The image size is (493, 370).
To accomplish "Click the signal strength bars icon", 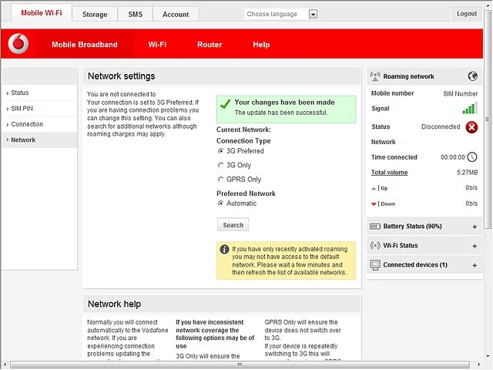I will tap(470, 108).
